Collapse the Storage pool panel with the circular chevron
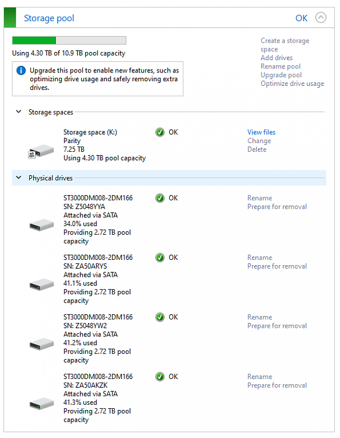This screenshot has height=438, width=340. (x=321, y=18)
